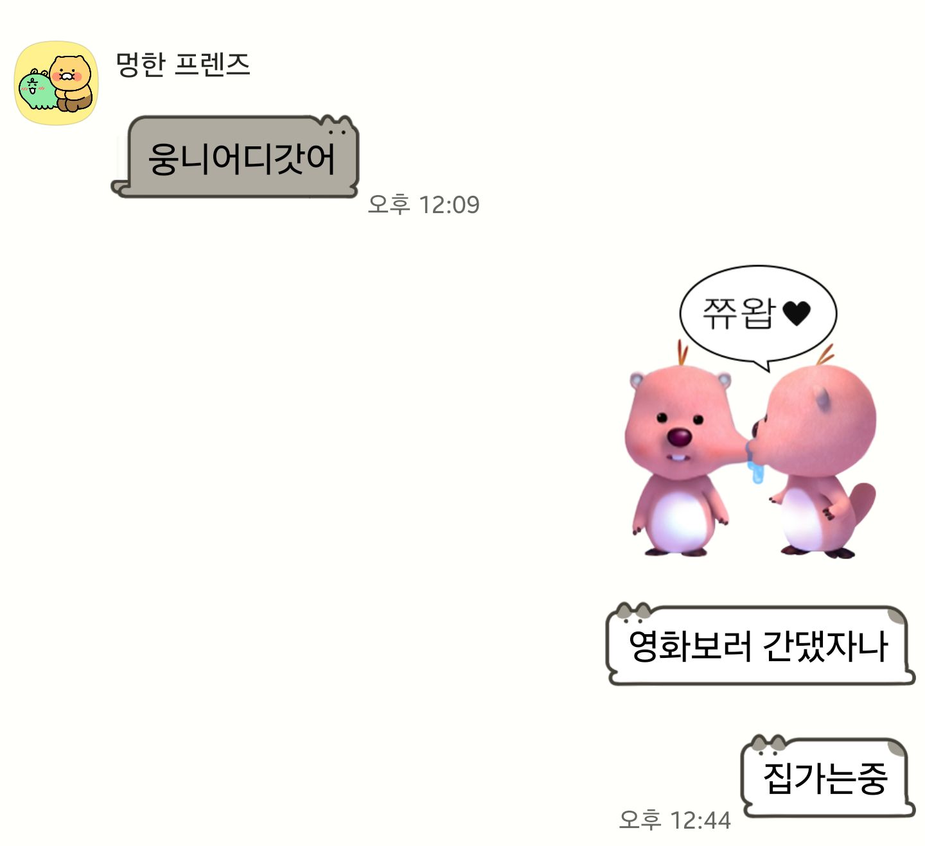Click the sender name 멍한 프렌즈
Image resolution: width=925 pixels, height=846 pixels.
pyautogui.click(x=183, y=64)
